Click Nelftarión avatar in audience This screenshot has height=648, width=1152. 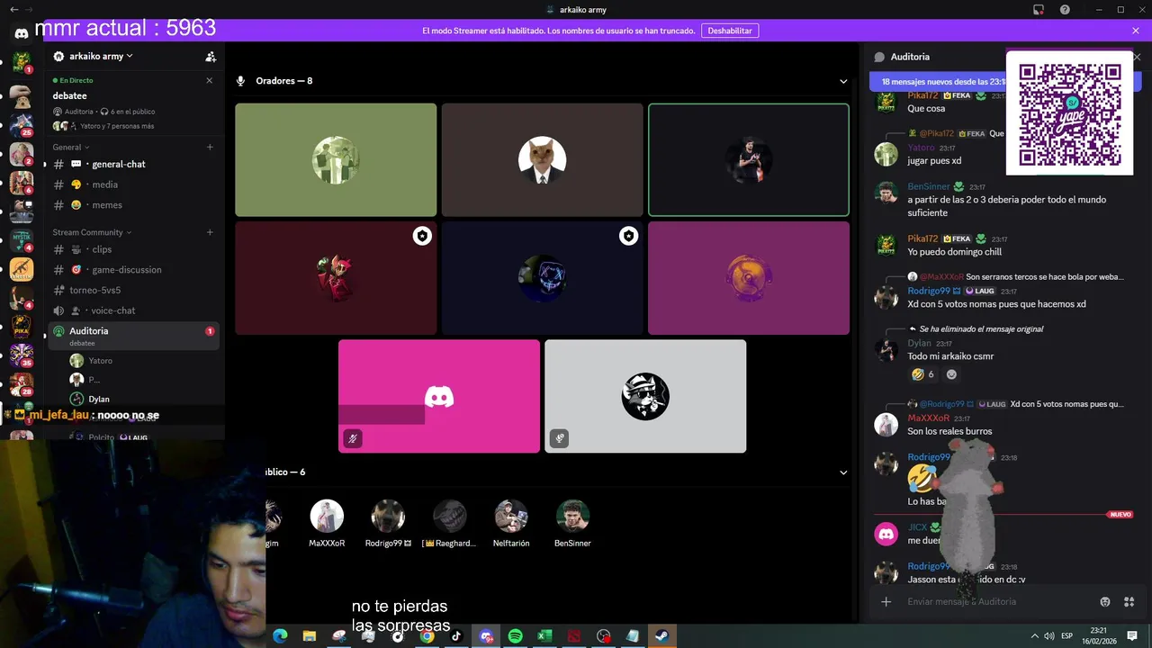point(511,517)
